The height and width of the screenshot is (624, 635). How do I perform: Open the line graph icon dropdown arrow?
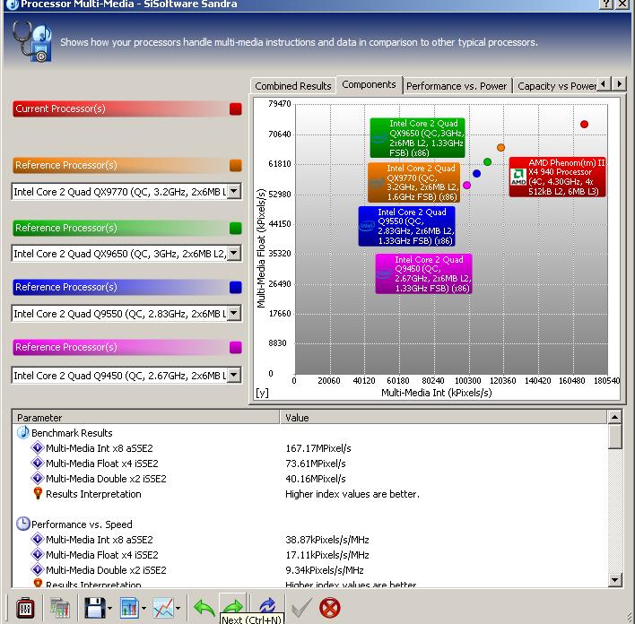178,608
